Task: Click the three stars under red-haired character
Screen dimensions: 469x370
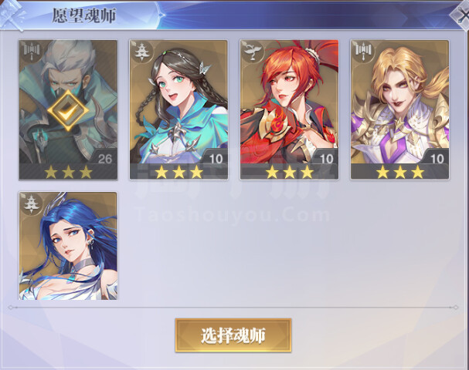Action: pyautogui.click(x=290, y=172)
